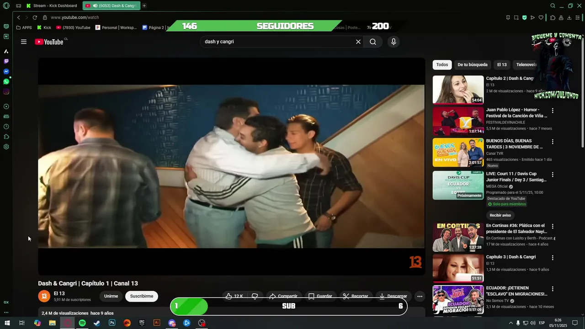Go to the YouTube home logo
The height and width of the screenshot is (329, 585).
point(49,42)
